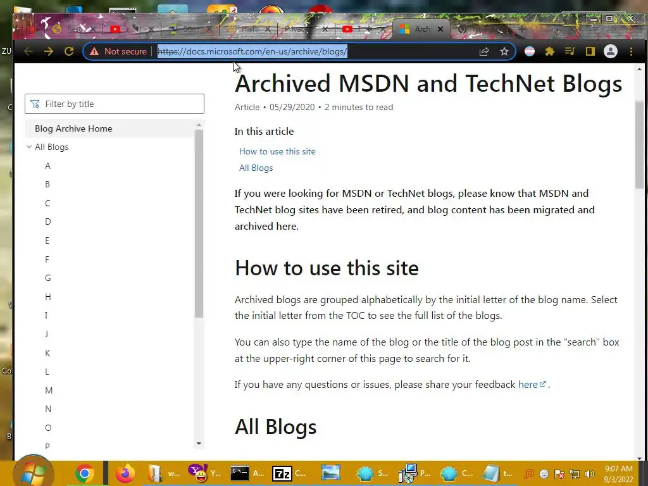
Task: Switch to the Reso tab
Action: [x=75, y=29]
